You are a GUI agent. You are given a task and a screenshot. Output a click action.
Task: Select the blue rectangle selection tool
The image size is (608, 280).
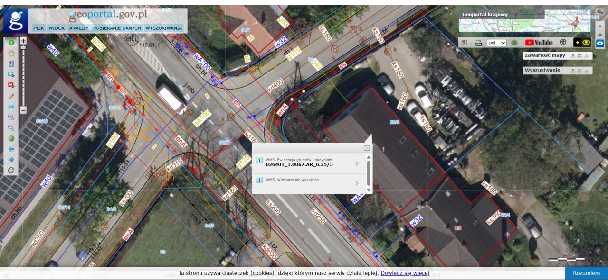pyautogui.click(x=11, y=74)
